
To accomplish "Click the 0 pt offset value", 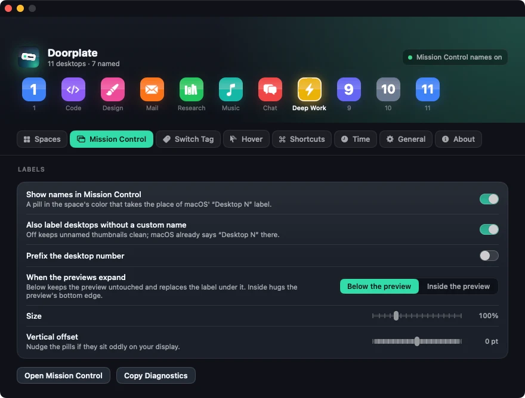I will [492, 341].
